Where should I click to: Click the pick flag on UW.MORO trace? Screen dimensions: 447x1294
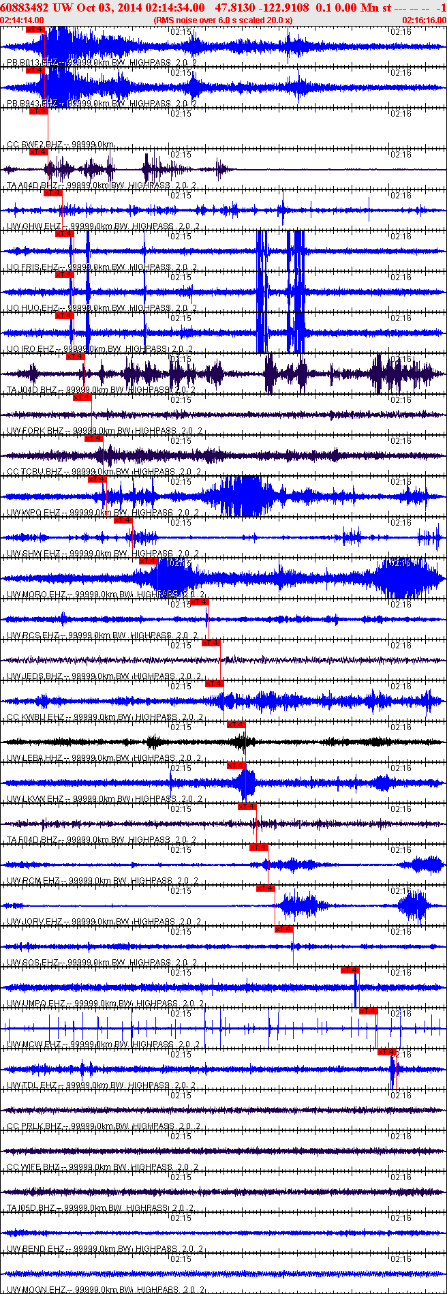point(148,561)
